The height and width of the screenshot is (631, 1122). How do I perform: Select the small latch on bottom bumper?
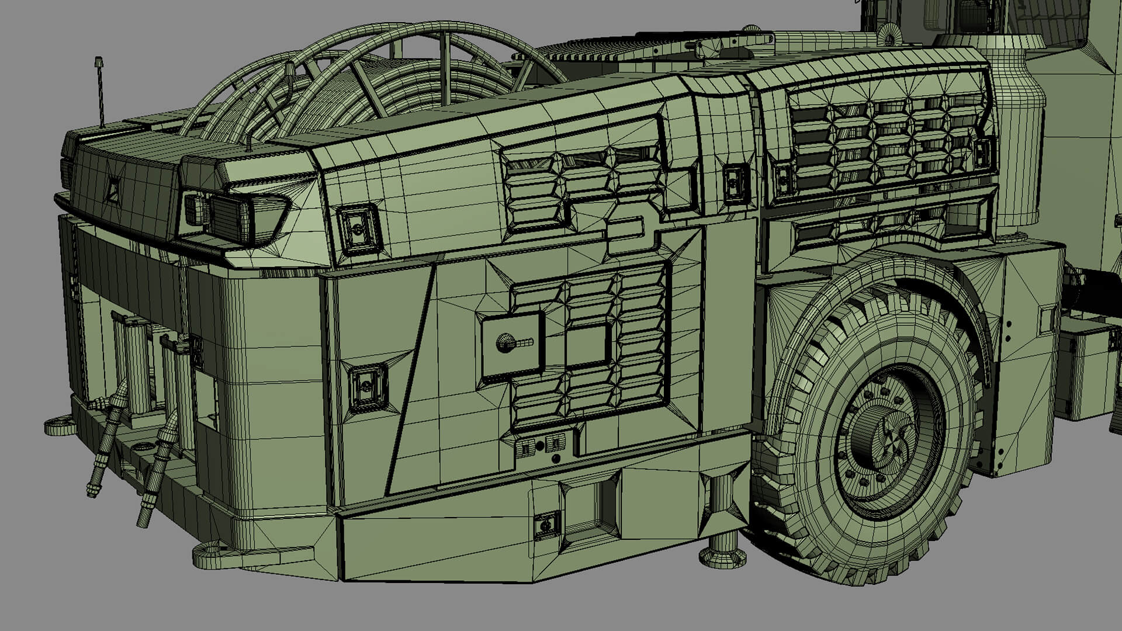point(546,525)
